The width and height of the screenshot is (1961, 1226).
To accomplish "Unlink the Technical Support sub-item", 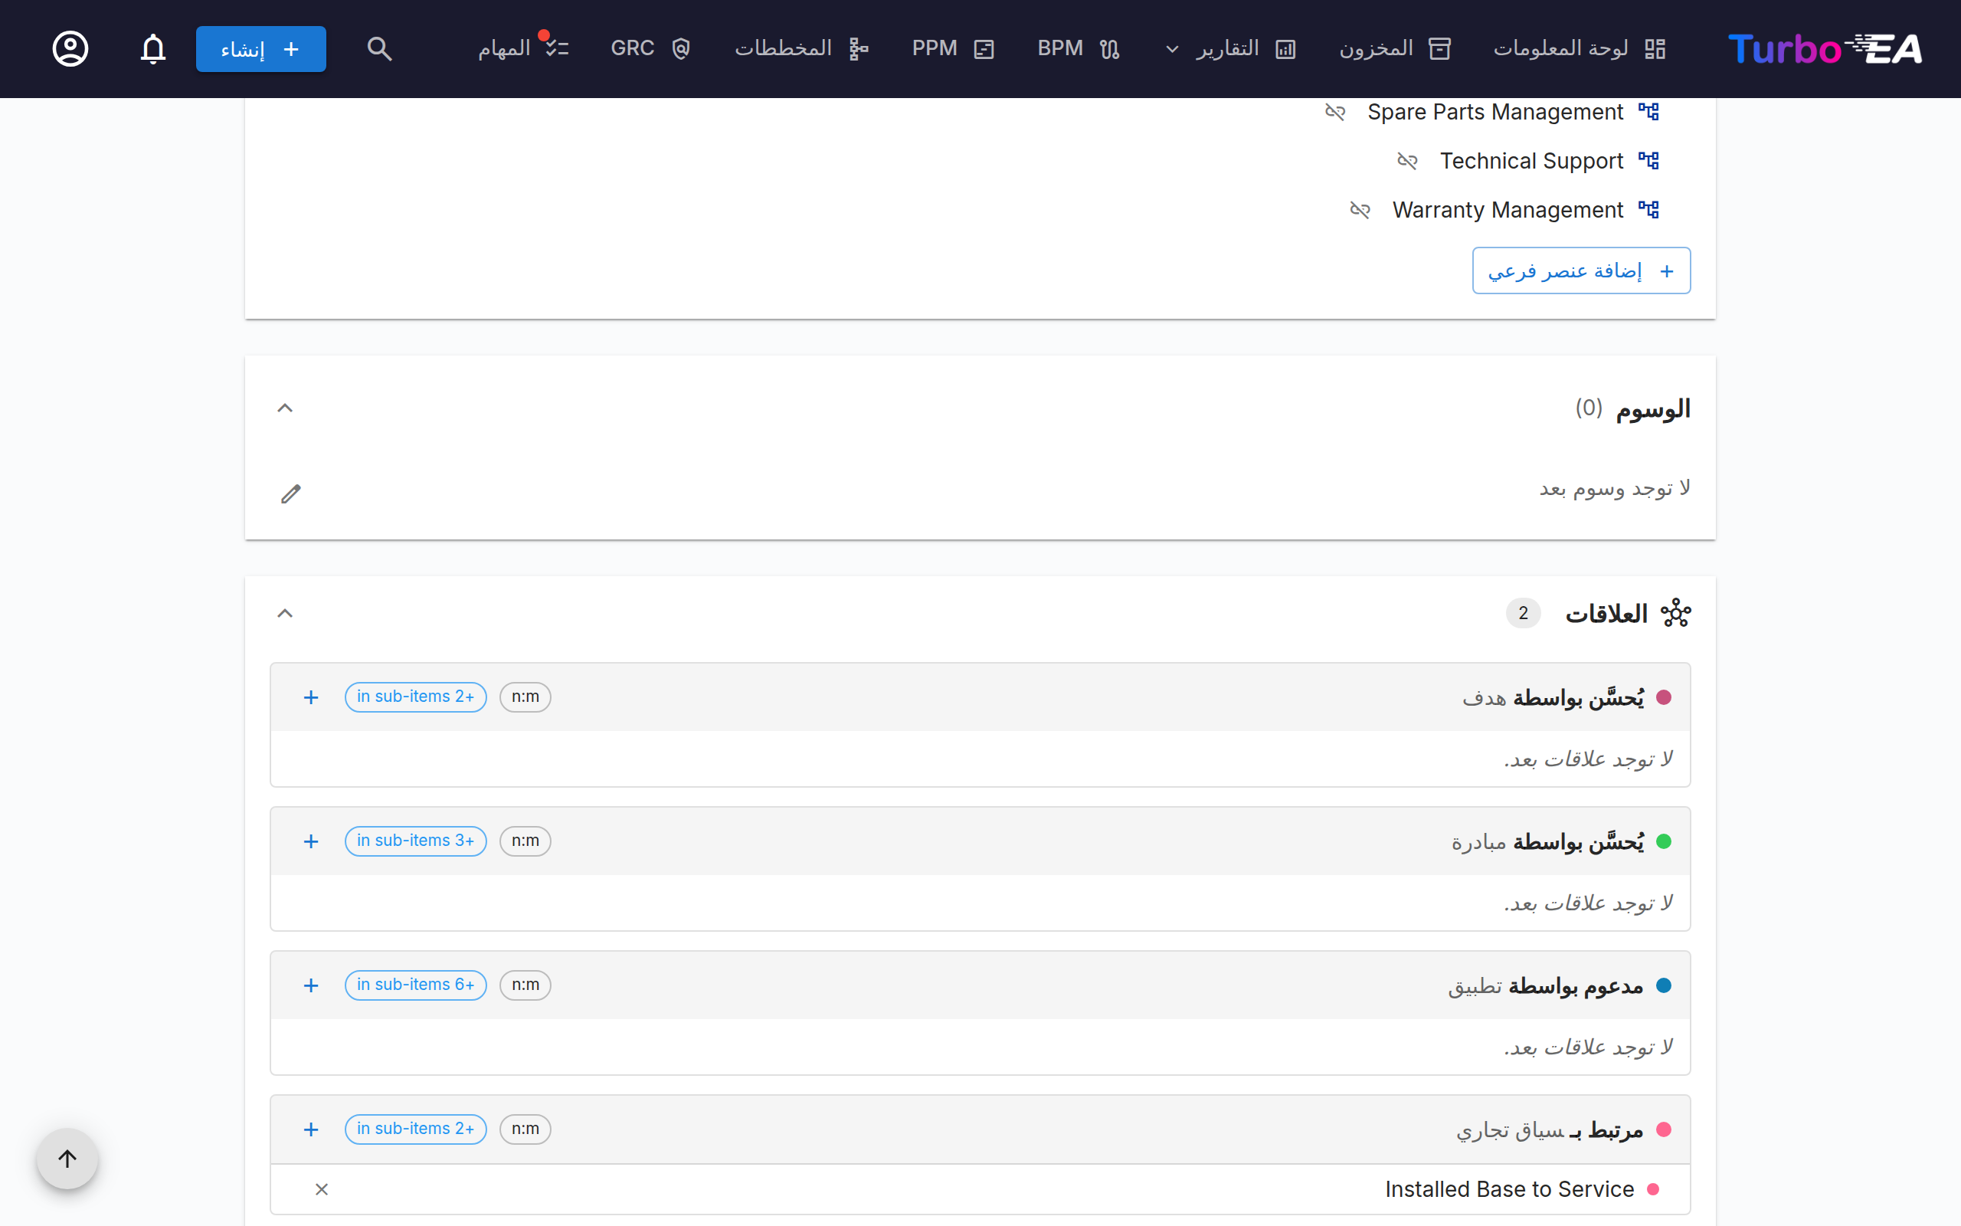I will pyautogui.click(x=1407, y=162).
